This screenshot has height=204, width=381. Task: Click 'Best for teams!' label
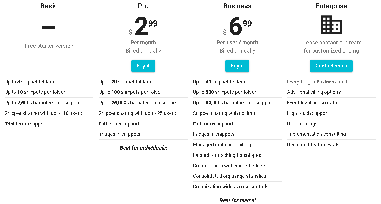tap(237, 200)
